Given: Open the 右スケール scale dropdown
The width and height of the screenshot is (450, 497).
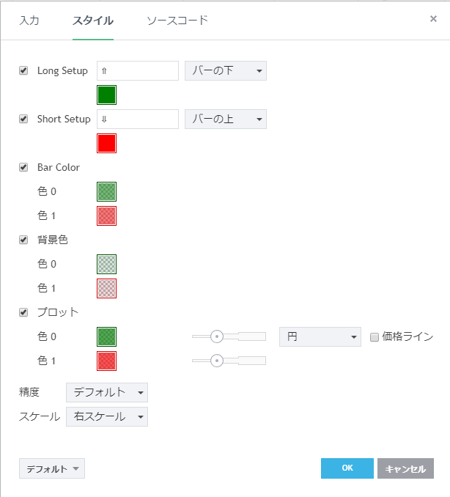Looking at the screenshot, I should tap(106, 416).
